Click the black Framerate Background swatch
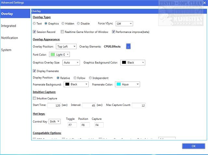 pos(67,84)
